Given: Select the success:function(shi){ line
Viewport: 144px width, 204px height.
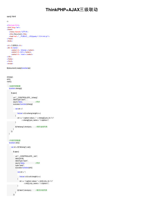Looking at the screenshot, I should (x=24, y=168).
